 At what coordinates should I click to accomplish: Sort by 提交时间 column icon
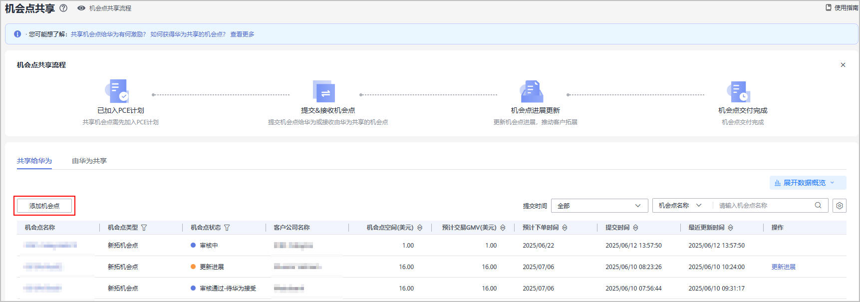point(635,228)
